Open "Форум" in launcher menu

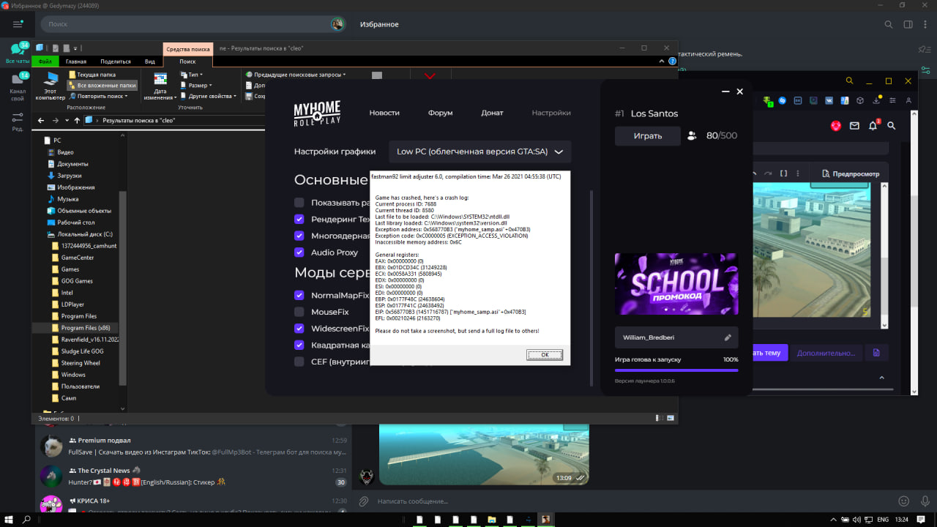(441, 113)
